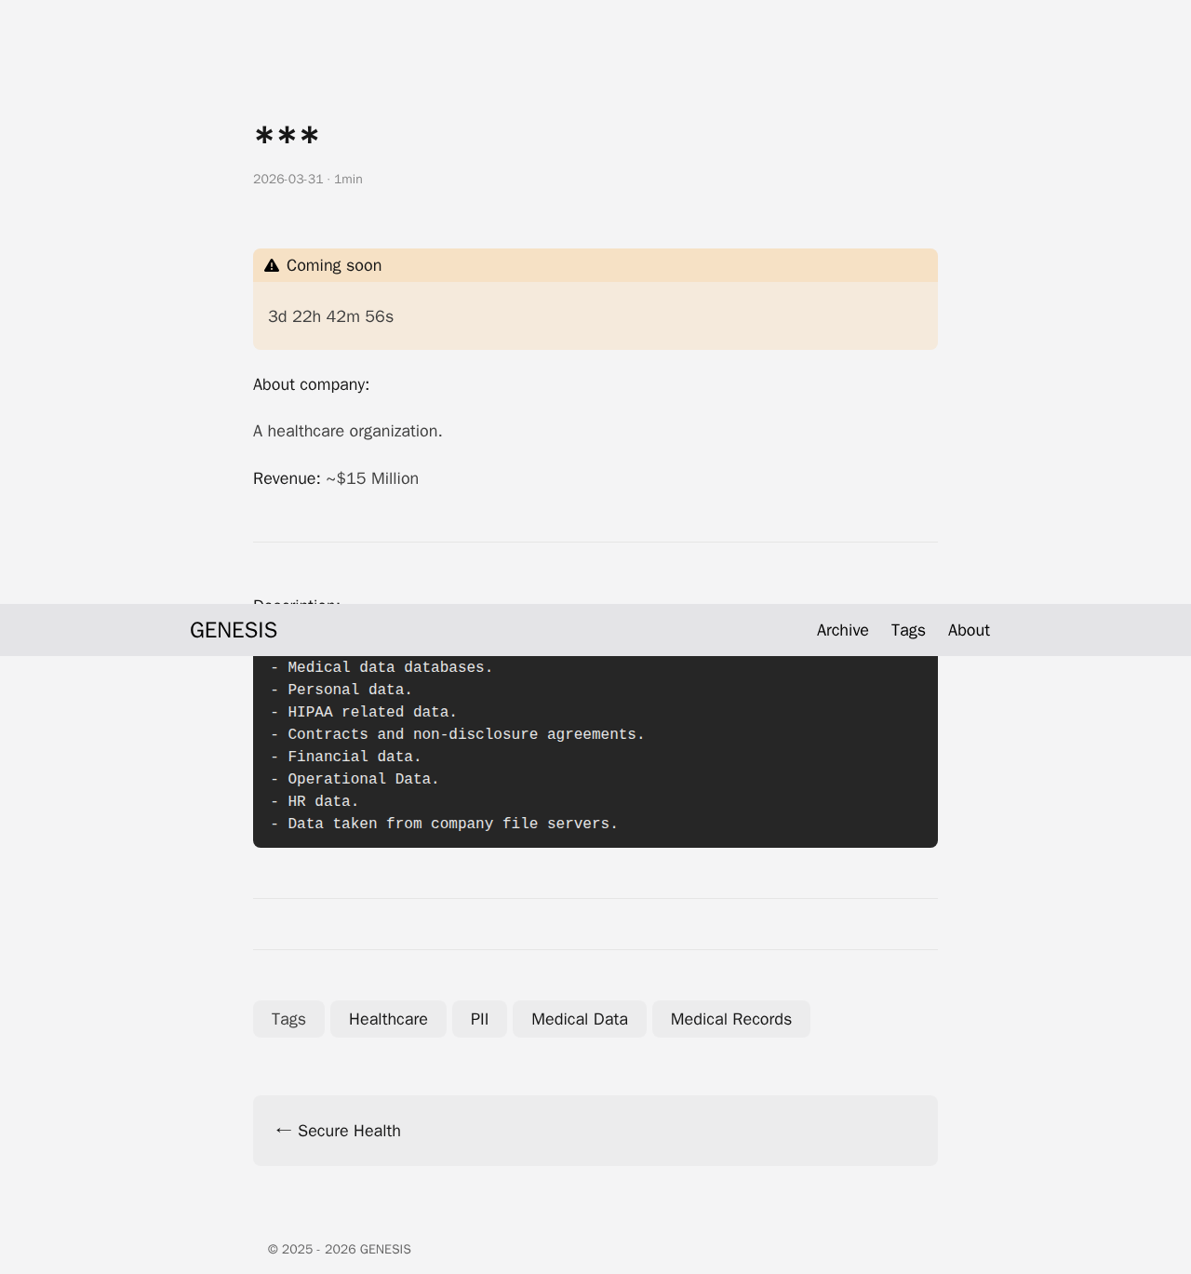Click the Financial data line in code block
The image size is (1191, 1274).
[354, 757]
